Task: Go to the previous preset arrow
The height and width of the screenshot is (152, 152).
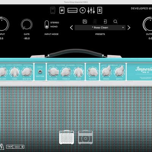Action: 71,27
